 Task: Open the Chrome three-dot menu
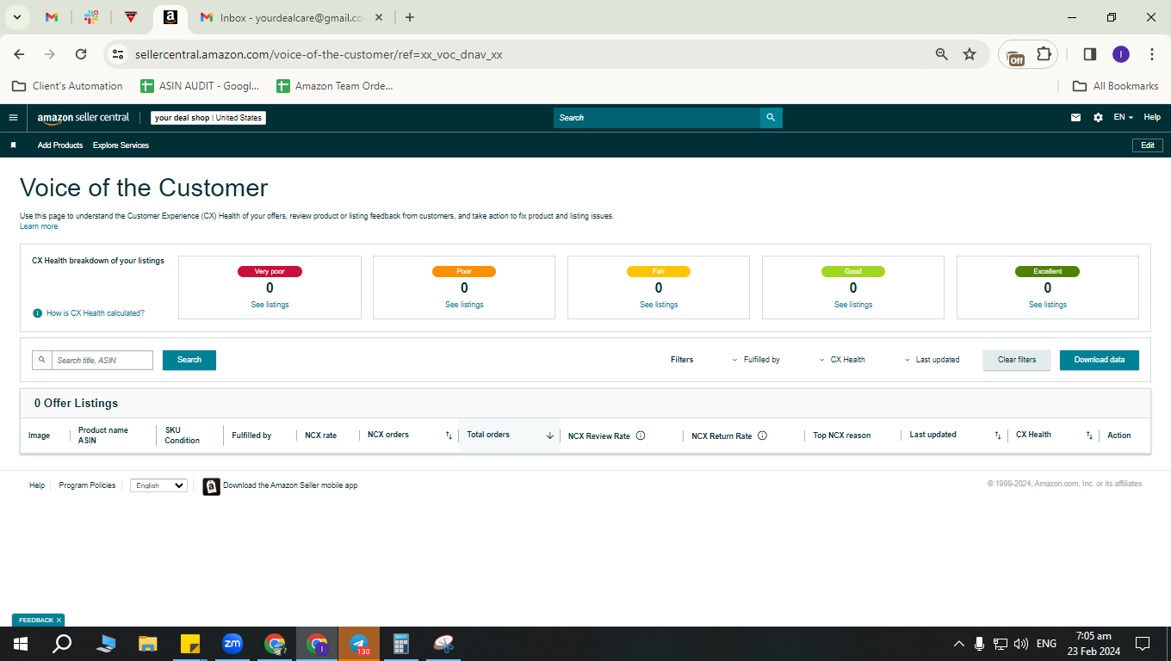point(1152,54)
